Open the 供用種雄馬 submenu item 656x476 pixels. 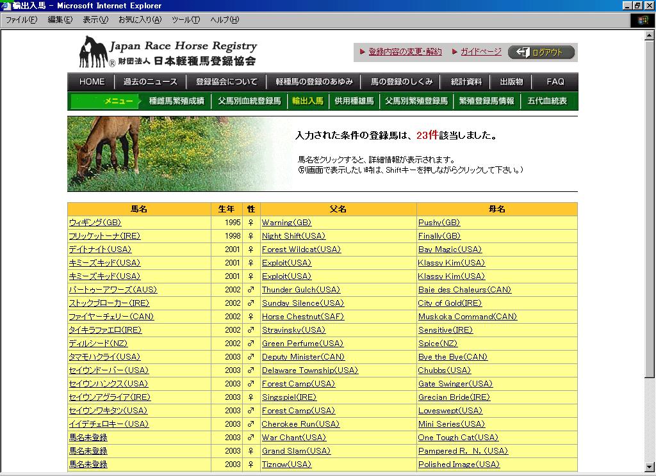pyautogui.click(x=354, y=101)
